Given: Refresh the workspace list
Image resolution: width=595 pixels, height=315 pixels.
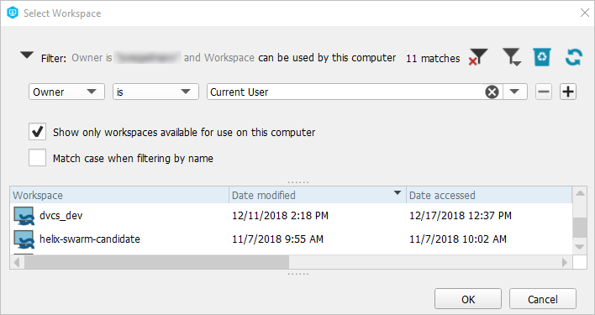Looking at the screenshot, I should tap(573, 57).
